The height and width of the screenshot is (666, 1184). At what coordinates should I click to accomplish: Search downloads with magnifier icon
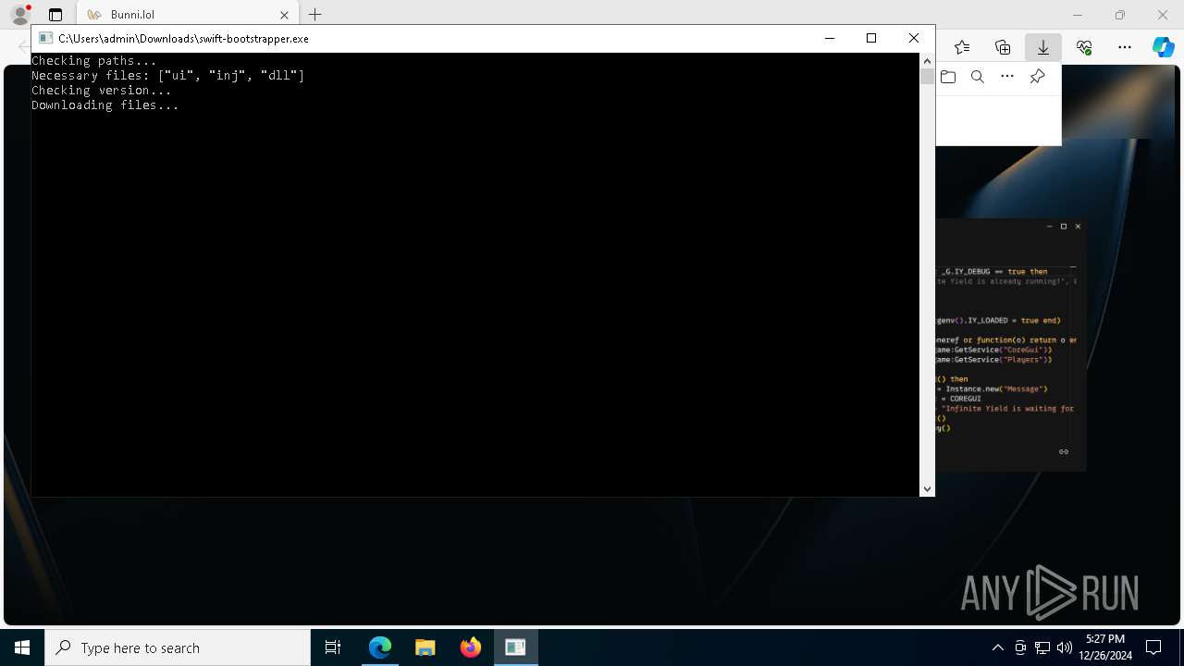978,77
